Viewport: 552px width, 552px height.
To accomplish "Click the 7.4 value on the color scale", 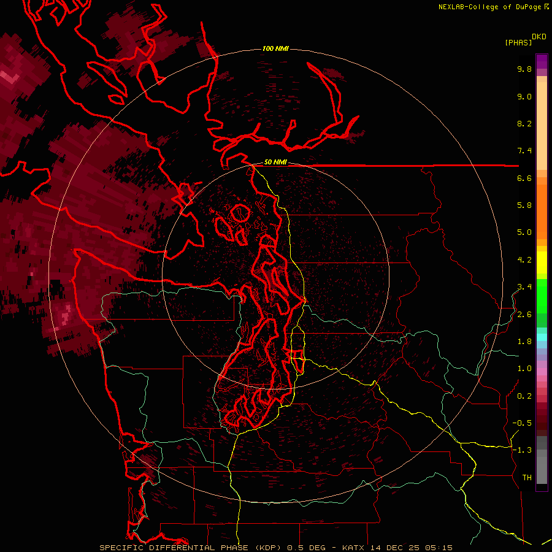I will click(x=524, y=151).
